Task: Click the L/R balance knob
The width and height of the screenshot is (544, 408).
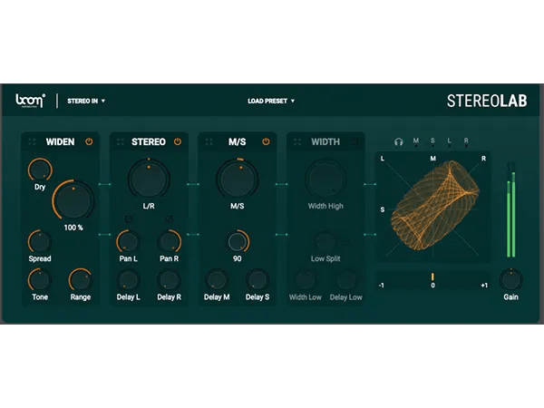Action: click(149, 180)
